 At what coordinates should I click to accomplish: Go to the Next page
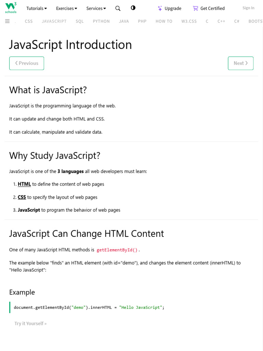pos(240,63)
